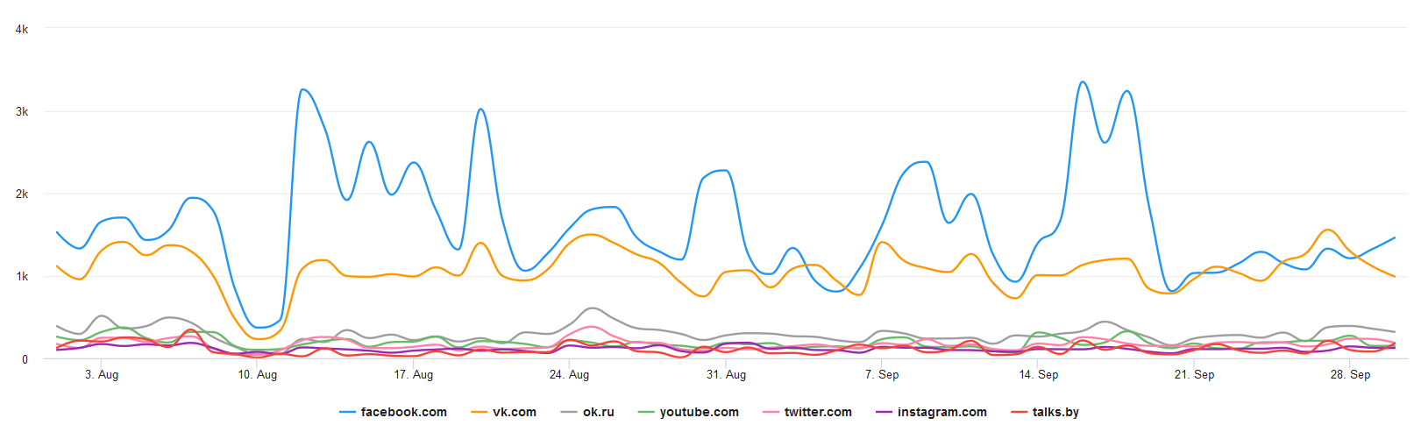Toggle twitter.com legend label
This screenshot has height=432, width=1421.
[x=817, y=412]
